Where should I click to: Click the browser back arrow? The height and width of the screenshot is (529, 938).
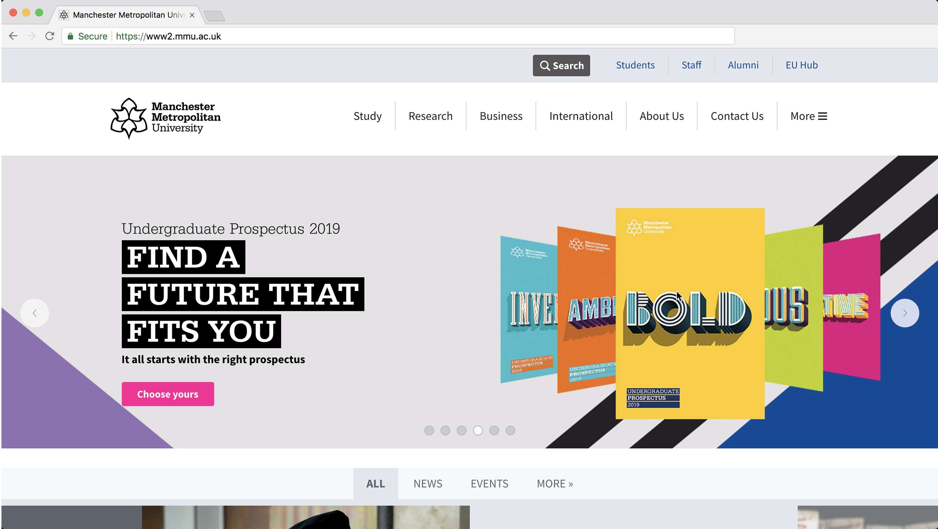click(13, 36)
